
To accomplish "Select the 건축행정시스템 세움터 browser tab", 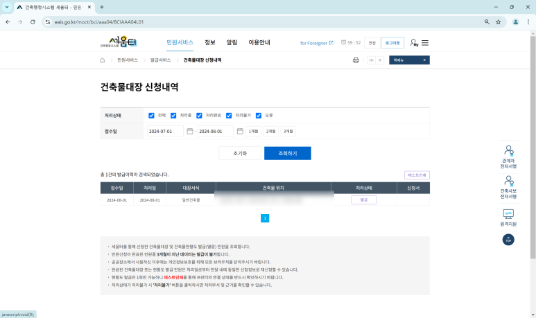I will (x=54, y=7).
